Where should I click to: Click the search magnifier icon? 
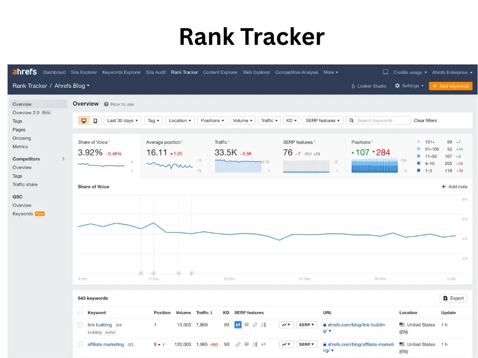[x=351, y=121]
